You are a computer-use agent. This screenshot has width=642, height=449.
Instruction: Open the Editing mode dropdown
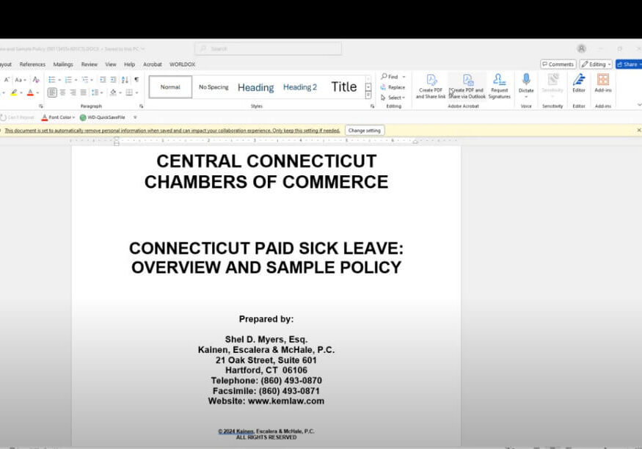pyautogui.click(x=595, y=65)
